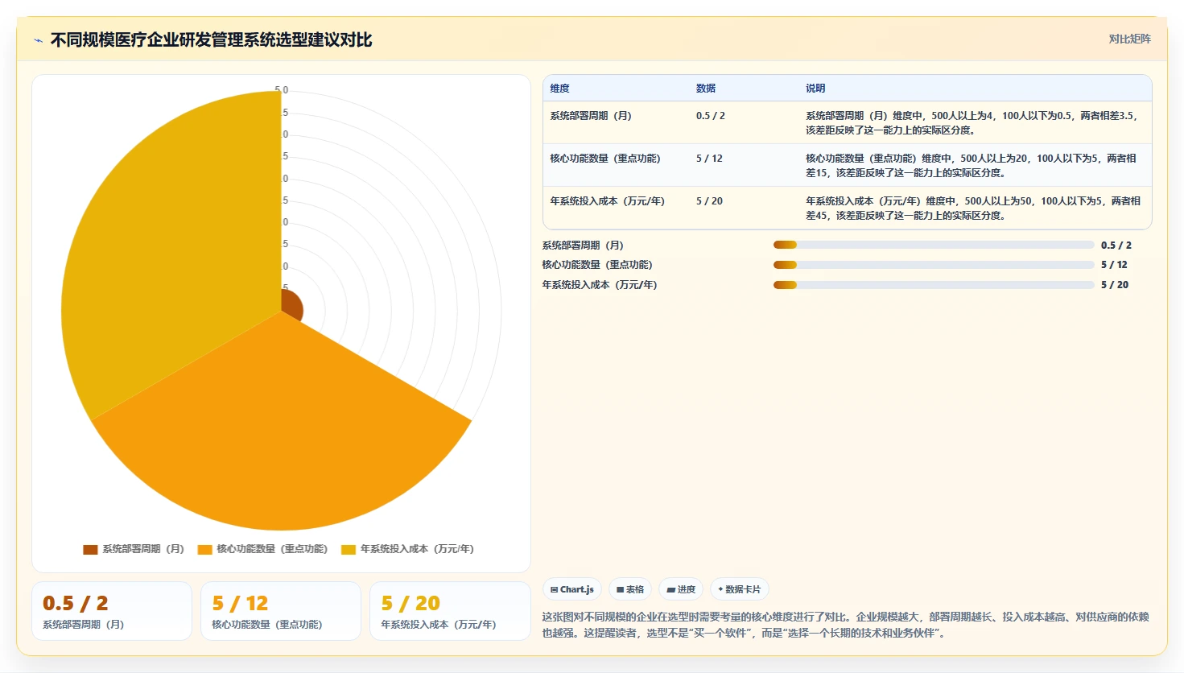The height and width of the screenshot is (673, 1184).
Task: Click the 核心功能数量 progress bar
Action: (934, 265)
